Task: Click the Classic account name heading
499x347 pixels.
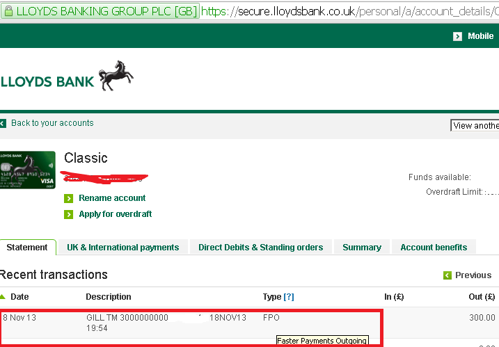Action: 86,158
